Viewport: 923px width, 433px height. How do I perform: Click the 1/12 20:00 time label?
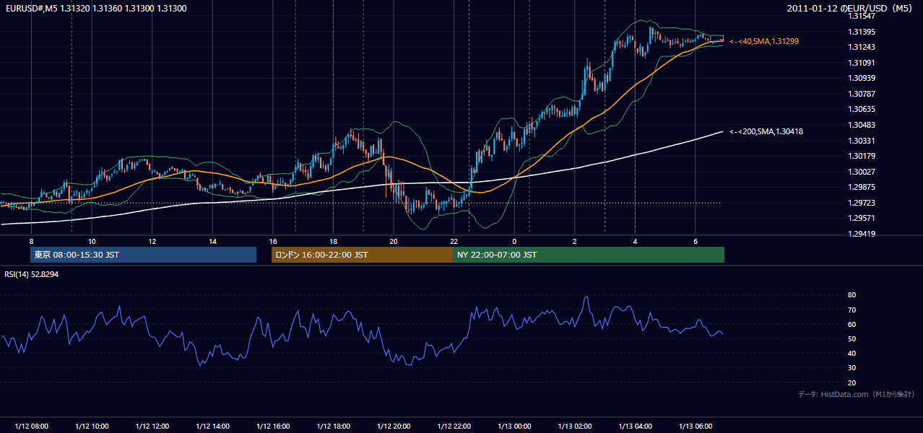394,427
